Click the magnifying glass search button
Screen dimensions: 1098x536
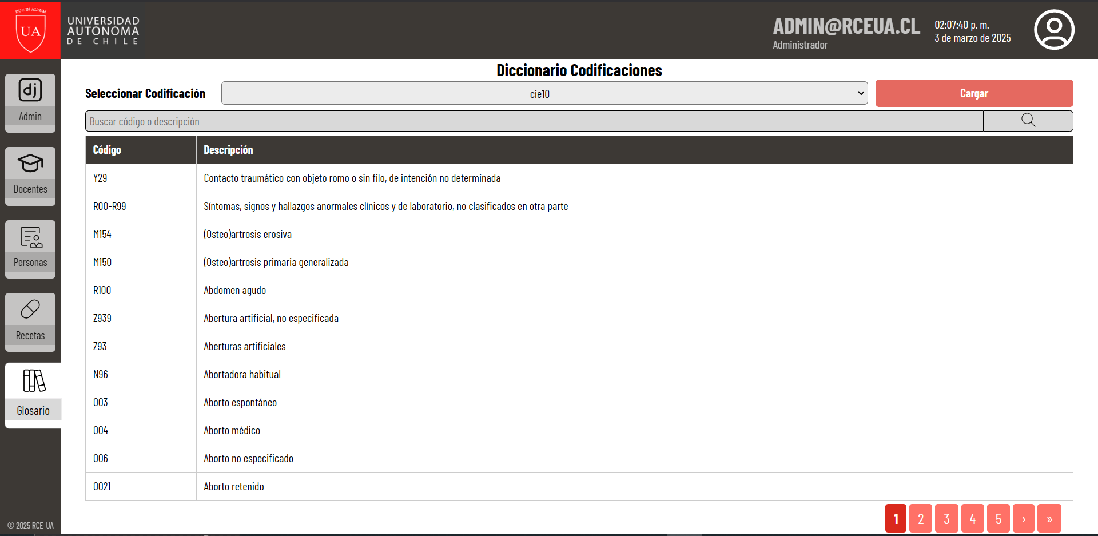(1028, 121)
